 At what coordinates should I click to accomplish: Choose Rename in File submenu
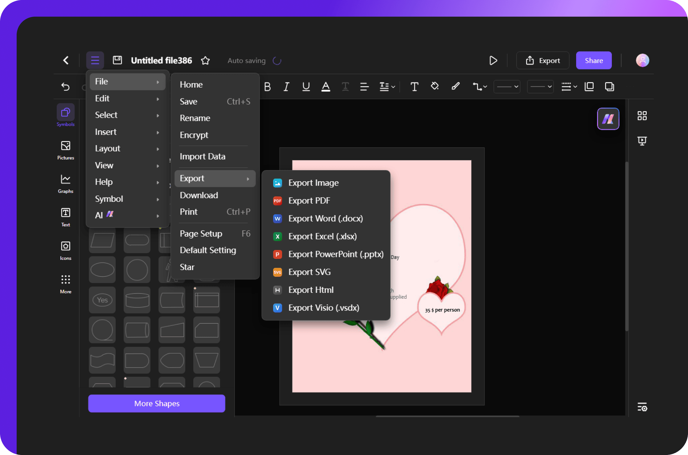pos(215,118)
